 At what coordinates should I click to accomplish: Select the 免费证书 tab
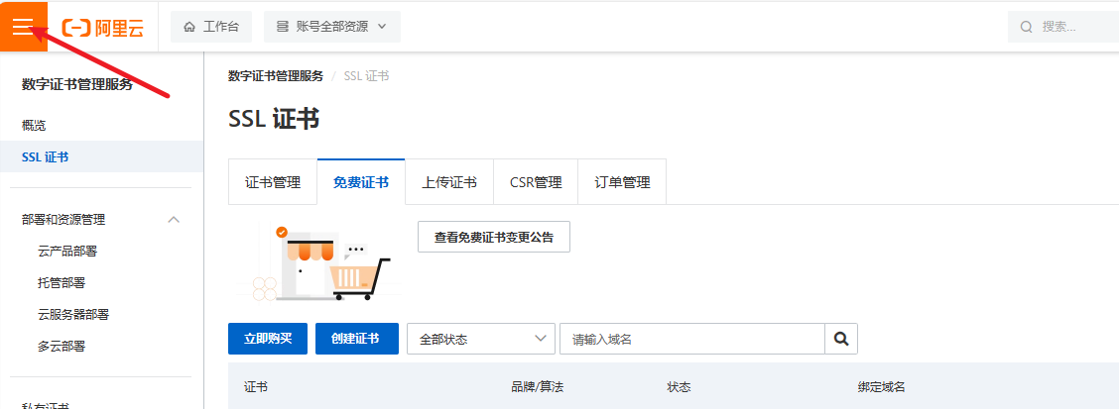click(361, 182)
